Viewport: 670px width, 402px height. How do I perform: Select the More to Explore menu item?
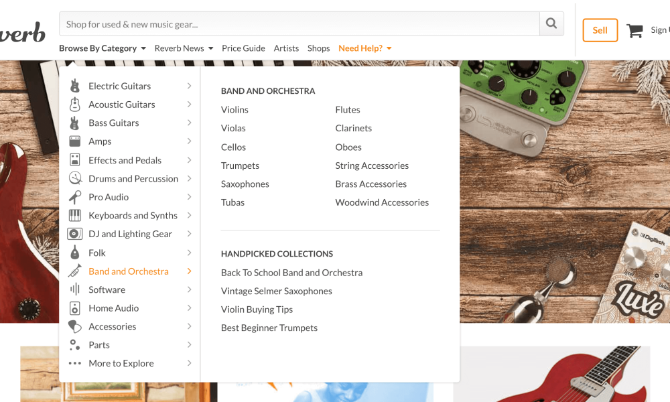(x=121, y=363)
